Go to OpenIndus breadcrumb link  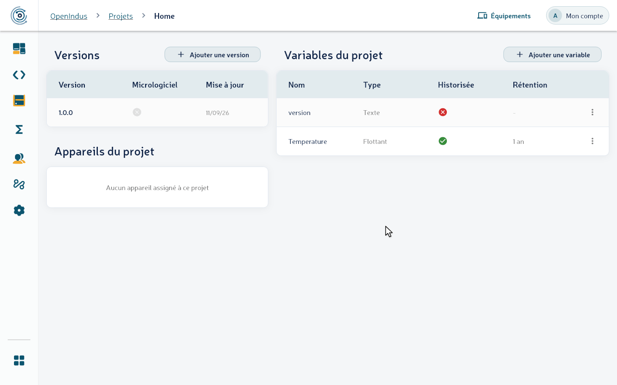pos(68,16)
